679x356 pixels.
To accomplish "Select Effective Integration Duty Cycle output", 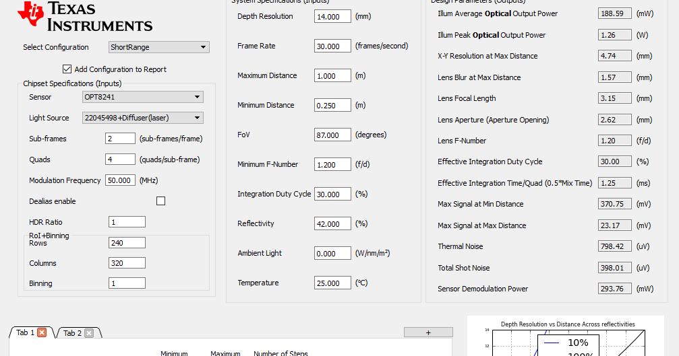I will [615, 162].
